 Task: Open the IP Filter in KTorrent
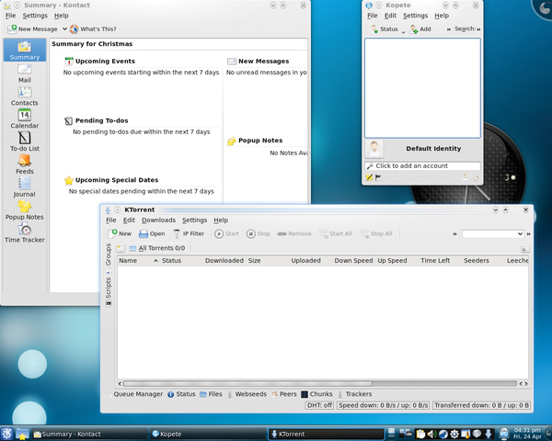pyautogui.click(x=189, y=233)
